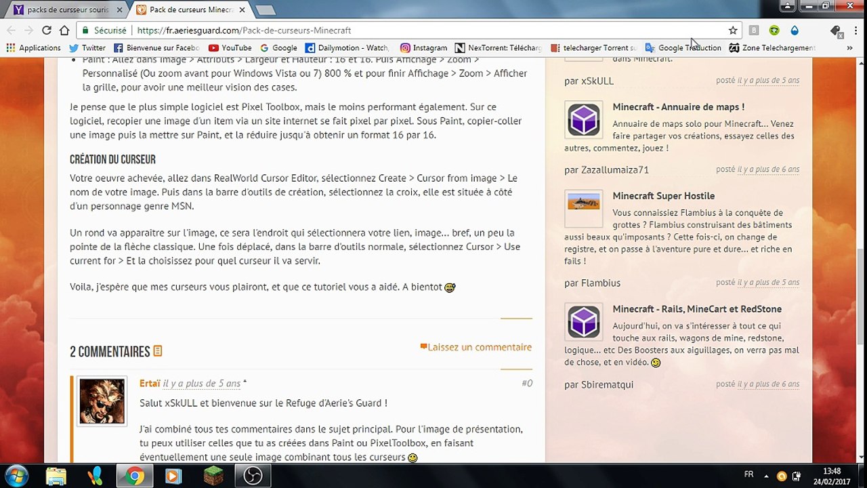Open 'Minecraft - Rails, MineCart et RedStone'

coord(697,309)
